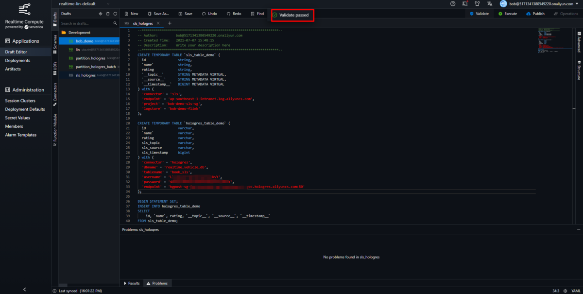Open Find in the editor toolbar
This screenshot has width=583, height=294.
(257, 14)
